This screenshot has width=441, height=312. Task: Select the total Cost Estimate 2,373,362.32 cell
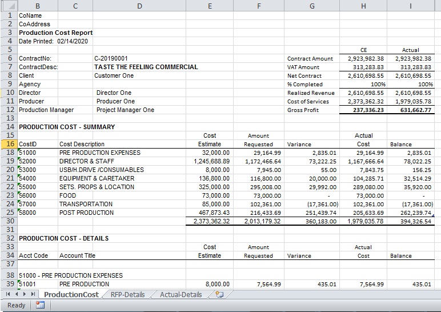click(210, 221)
